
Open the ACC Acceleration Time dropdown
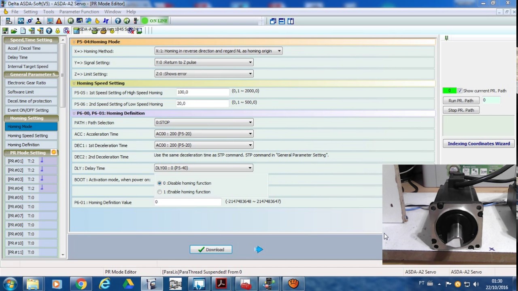(x=204, y=134)
